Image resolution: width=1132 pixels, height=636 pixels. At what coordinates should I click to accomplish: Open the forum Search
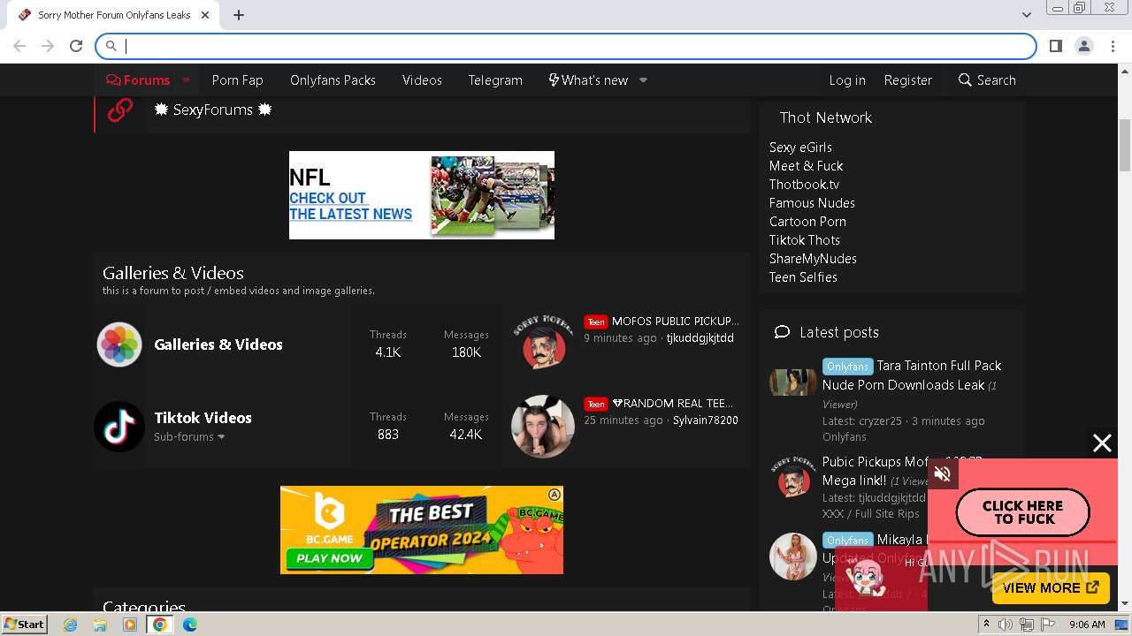(x=987, y=79)
